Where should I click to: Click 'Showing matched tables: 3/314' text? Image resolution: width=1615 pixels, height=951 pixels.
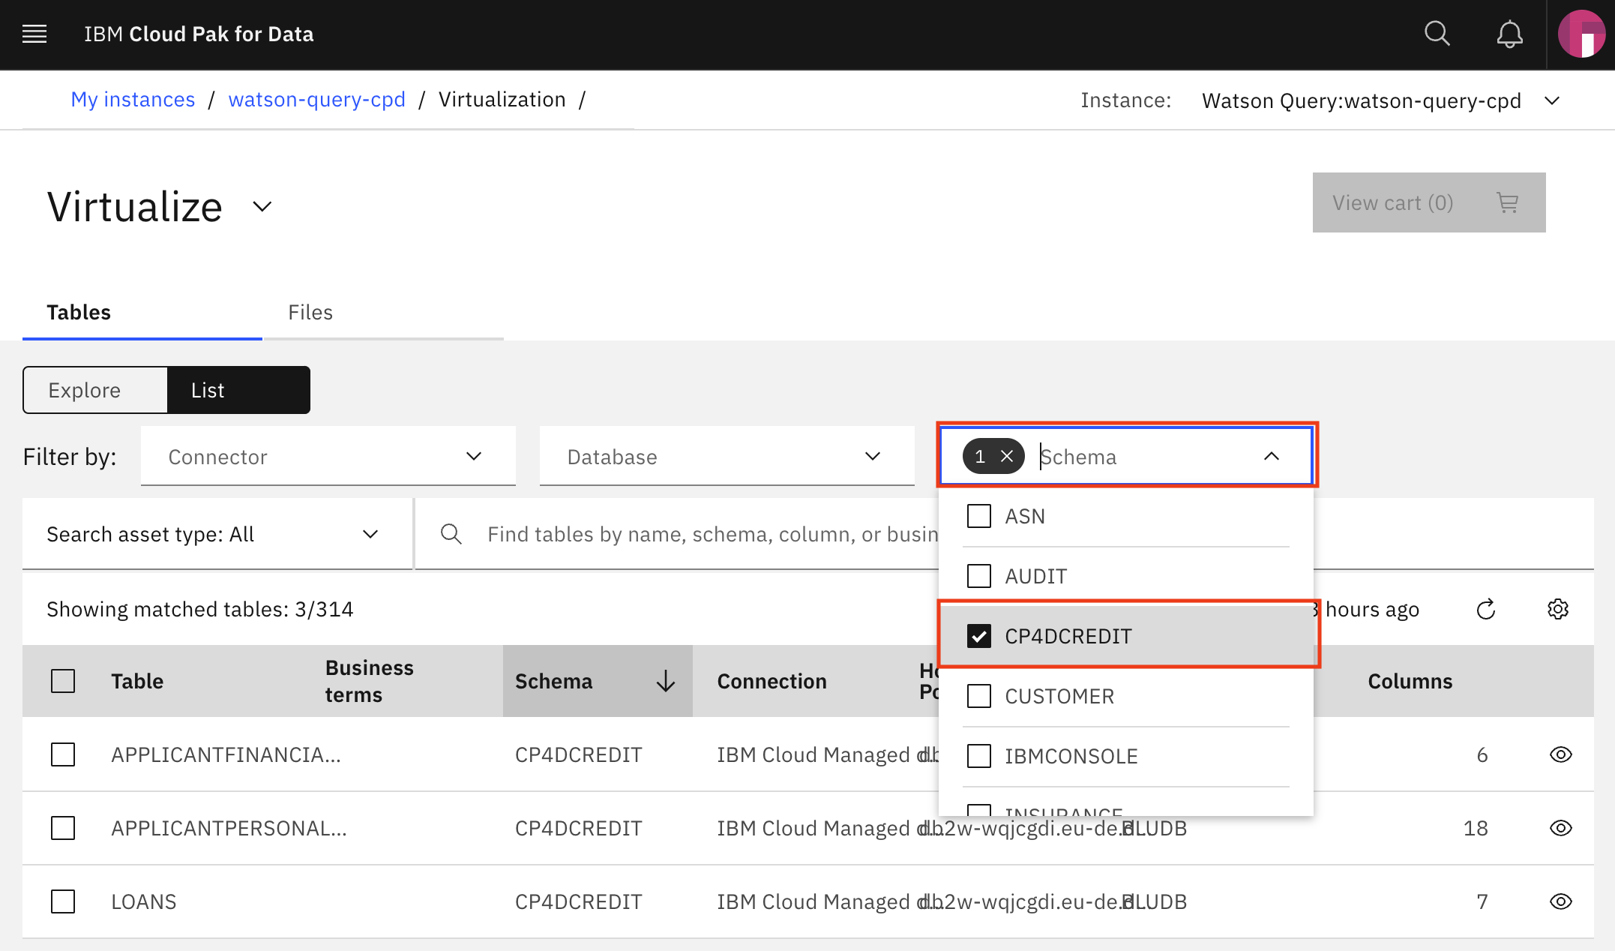(x=199, y=609)
